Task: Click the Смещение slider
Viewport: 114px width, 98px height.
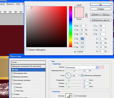Action: point(74,80)
